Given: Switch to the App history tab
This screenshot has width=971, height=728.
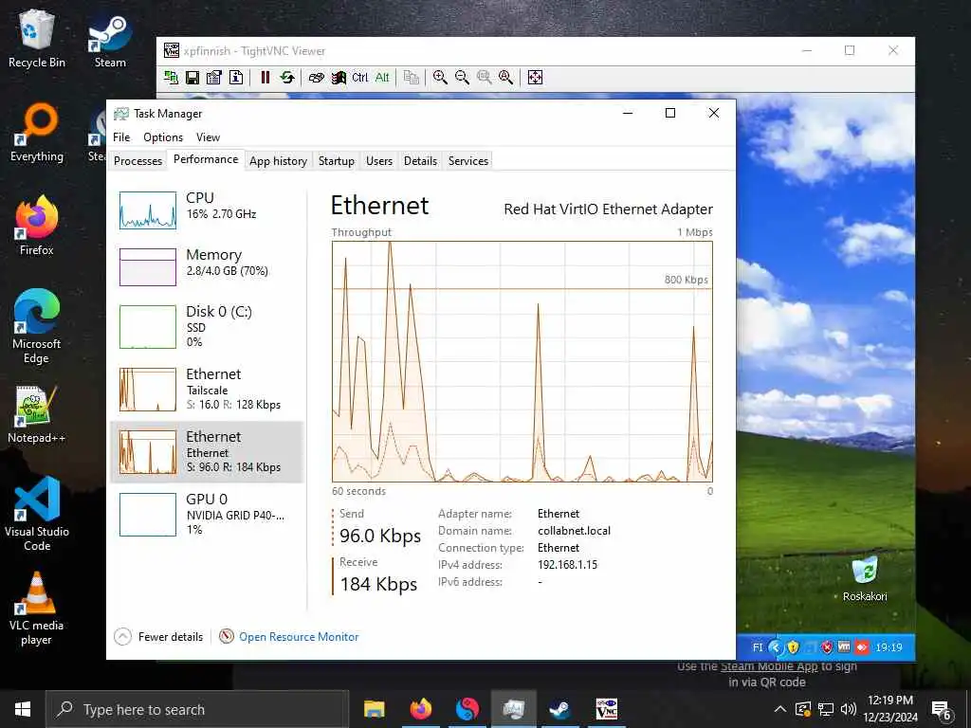Looking at the screenshot, I should pyautogui.click(x=278, y=161).
